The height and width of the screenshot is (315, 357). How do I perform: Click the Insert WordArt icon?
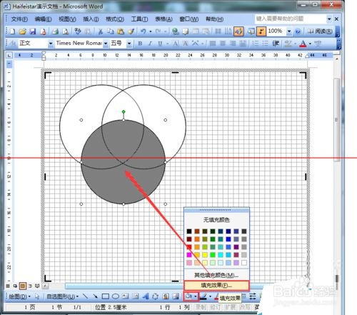click(145, 296)
